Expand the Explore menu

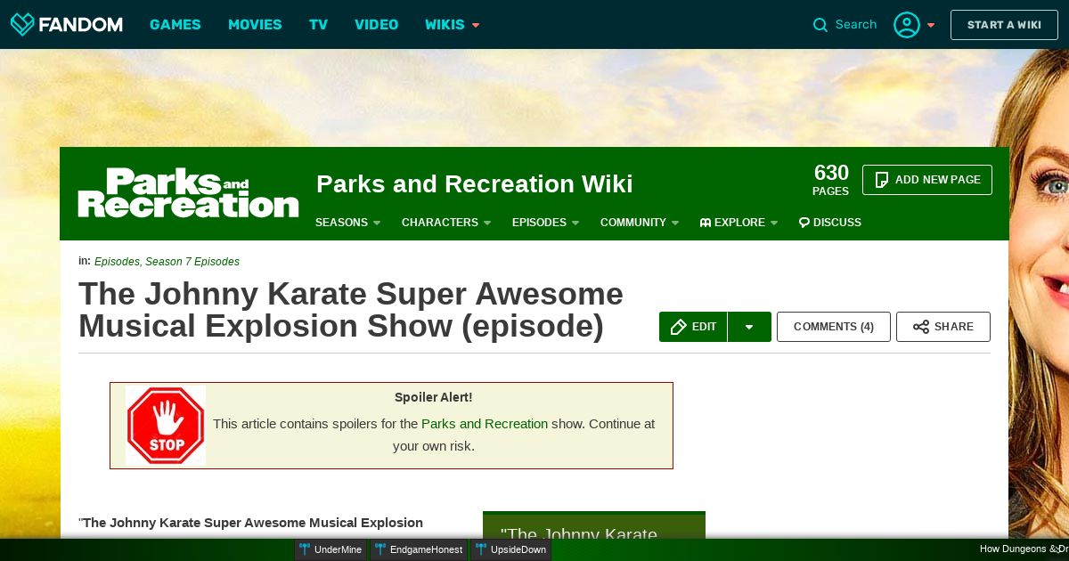(x=739, y=223)
